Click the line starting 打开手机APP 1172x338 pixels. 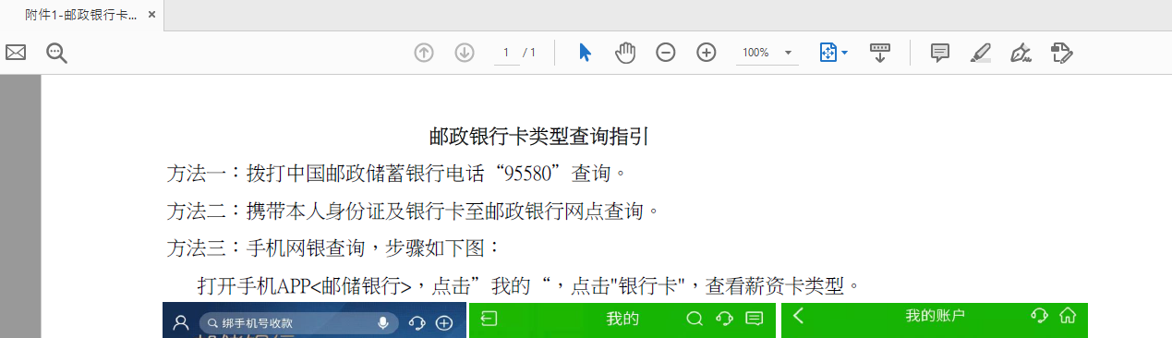(530, 285)
